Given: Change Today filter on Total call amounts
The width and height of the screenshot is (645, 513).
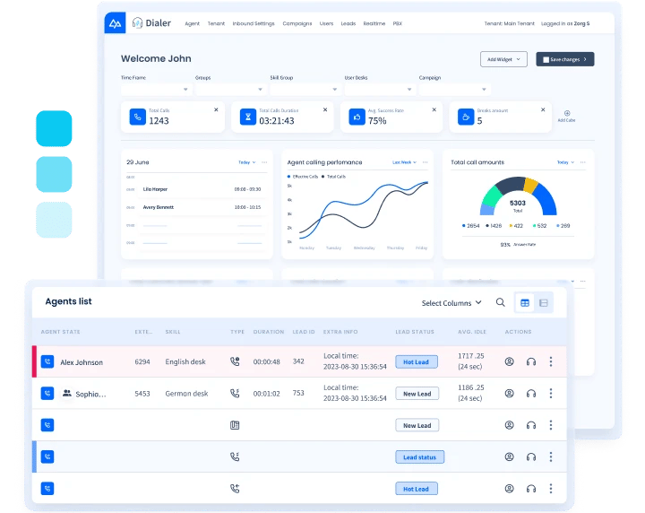Looking at the screenshot, I should pyautogui.click(x=565, y=162).
